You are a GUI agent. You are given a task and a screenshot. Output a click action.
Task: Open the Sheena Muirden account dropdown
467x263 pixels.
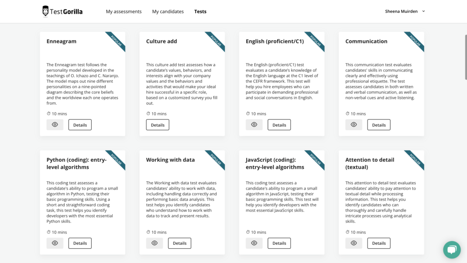pyautogui.click(x=405, y=11)
